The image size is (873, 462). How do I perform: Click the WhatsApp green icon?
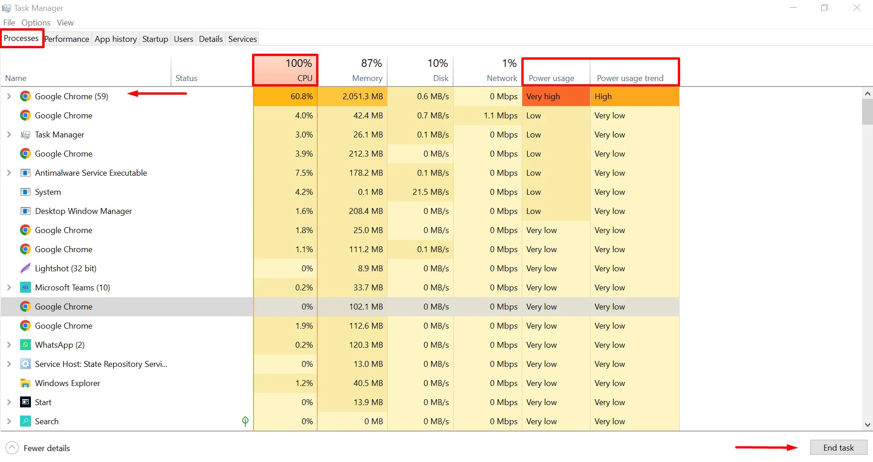25,345
